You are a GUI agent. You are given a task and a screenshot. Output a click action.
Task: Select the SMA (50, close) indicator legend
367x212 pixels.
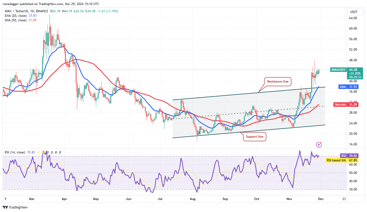pyautogui.click(x=16, y=20)
